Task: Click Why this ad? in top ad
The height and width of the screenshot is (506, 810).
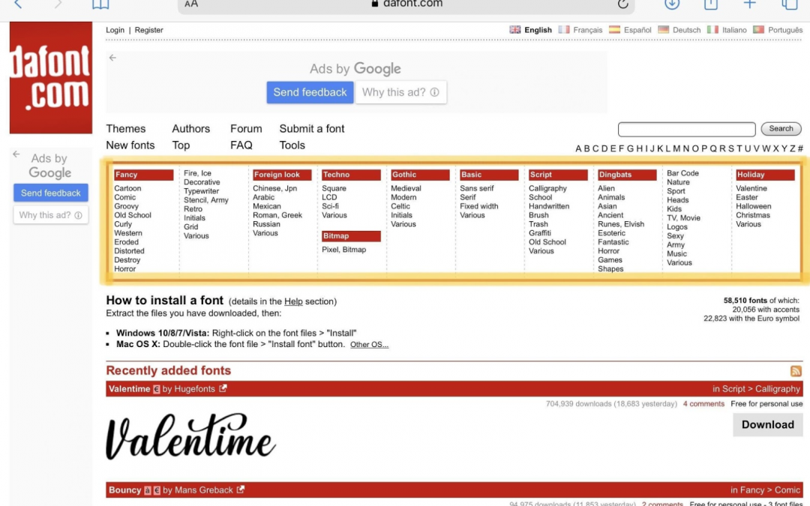Action: point(400,92)
